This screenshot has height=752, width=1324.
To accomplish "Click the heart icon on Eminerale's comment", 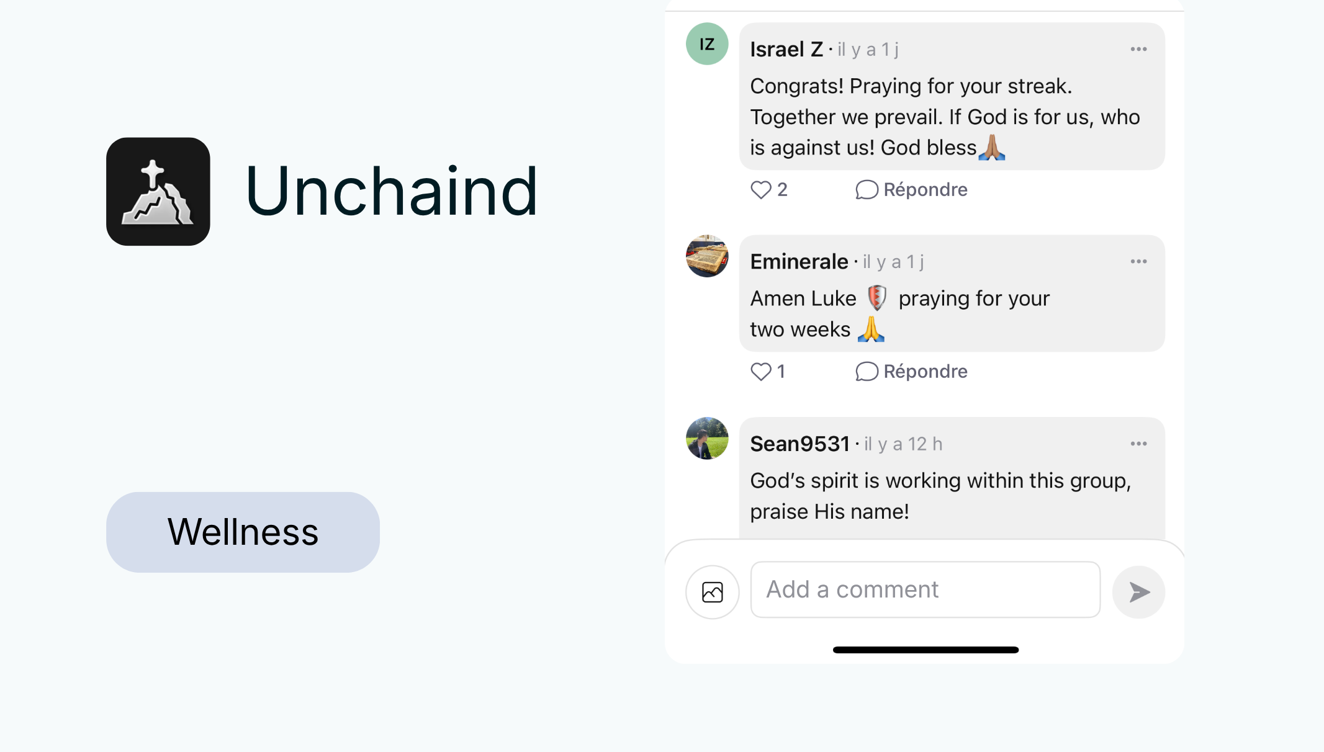I will pos(760,372).
